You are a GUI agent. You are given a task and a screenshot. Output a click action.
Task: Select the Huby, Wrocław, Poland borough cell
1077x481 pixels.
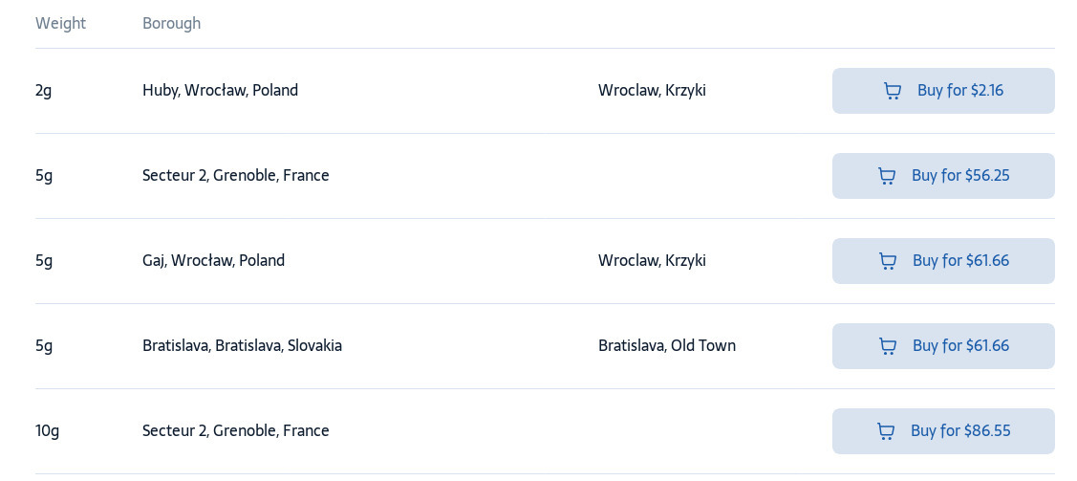coord(221,90)
